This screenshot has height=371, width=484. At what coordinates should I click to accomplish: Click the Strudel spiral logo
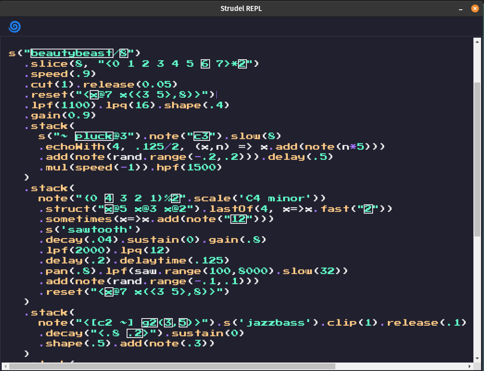coord(14,27)
